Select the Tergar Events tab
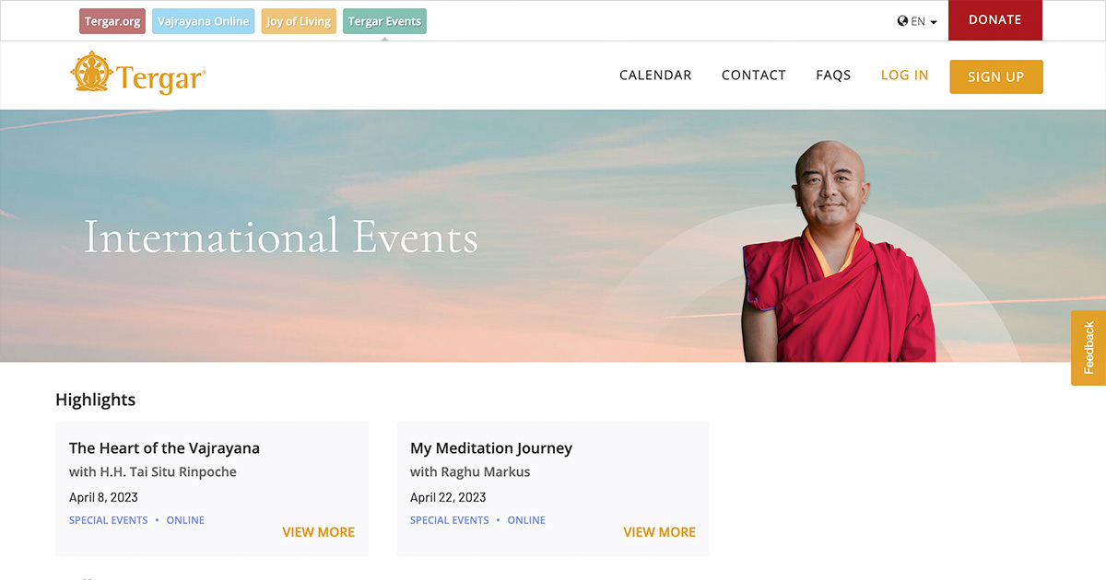Image resolution: width=1106 pixels, height=580 pixels. pyautogui.click(x=384, y=21)
